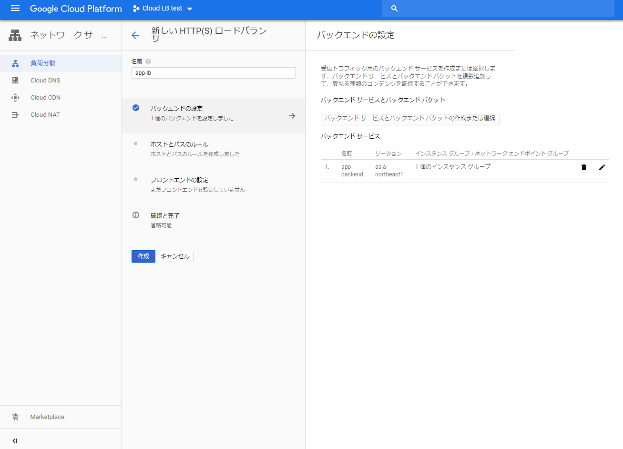Open Cloud DNS from sidebar

tap(45, 81)
